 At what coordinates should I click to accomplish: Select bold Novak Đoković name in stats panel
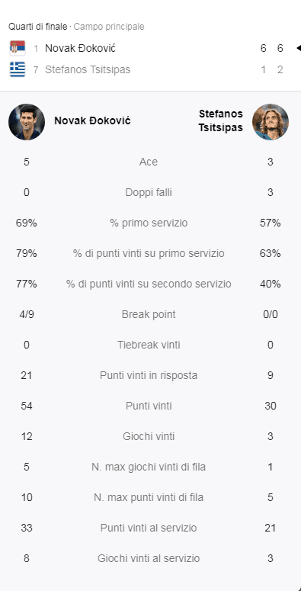tap(92, 121)
